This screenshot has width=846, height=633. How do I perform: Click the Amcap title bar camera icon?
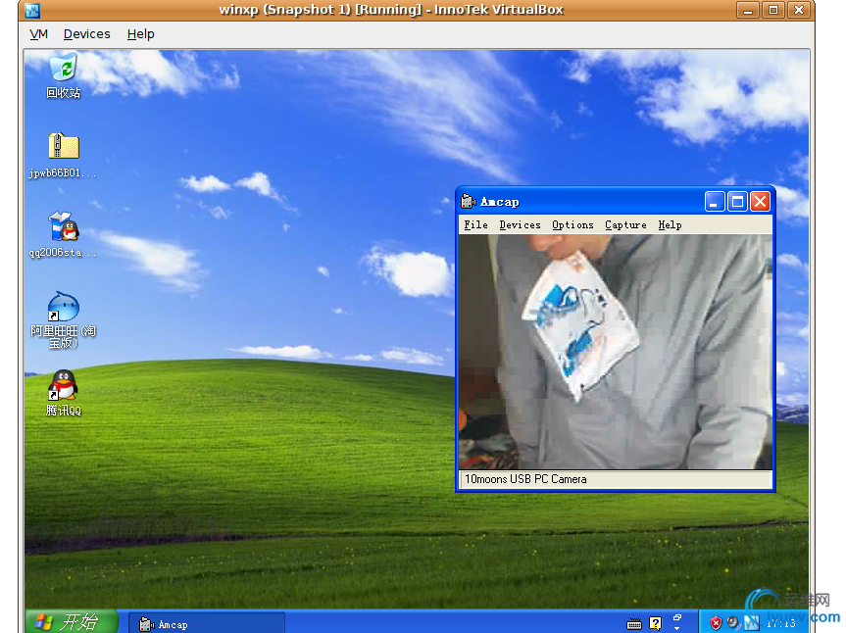point(468,202)
